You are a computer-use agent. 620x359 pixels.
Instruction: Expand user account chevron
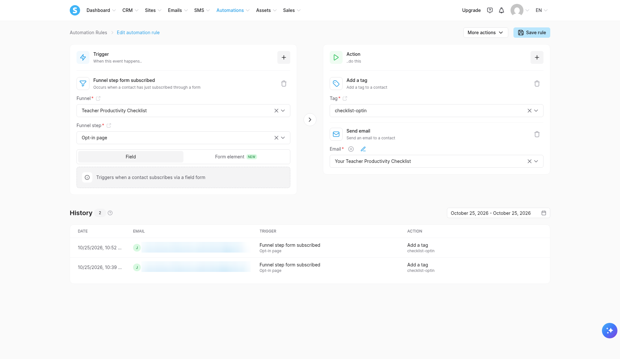pyautogui.click(x=527, y=10)
